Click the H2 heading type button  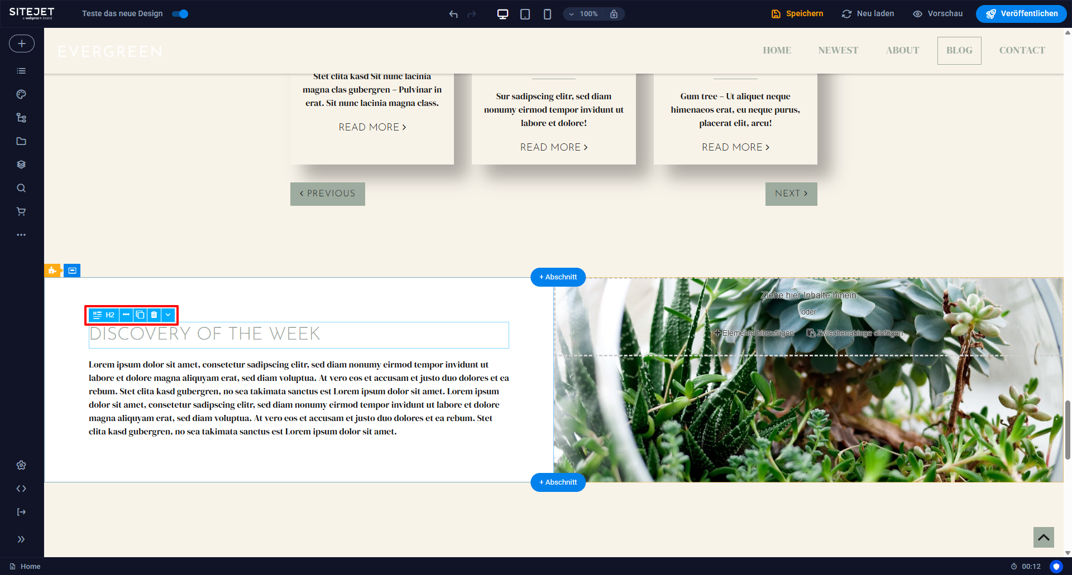click(x=104, y=315)
